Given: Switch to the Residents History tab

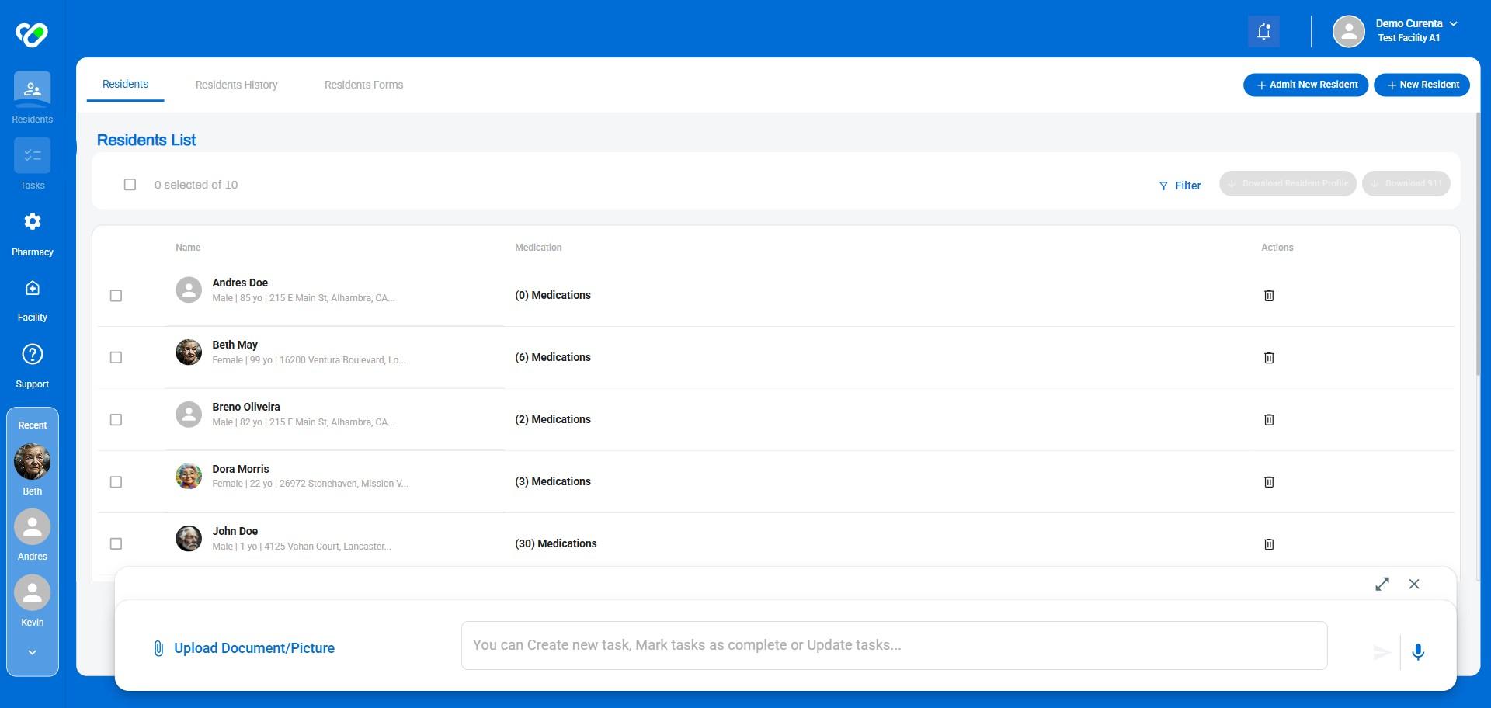Looking at the screenshot, I should click(237, 85).
